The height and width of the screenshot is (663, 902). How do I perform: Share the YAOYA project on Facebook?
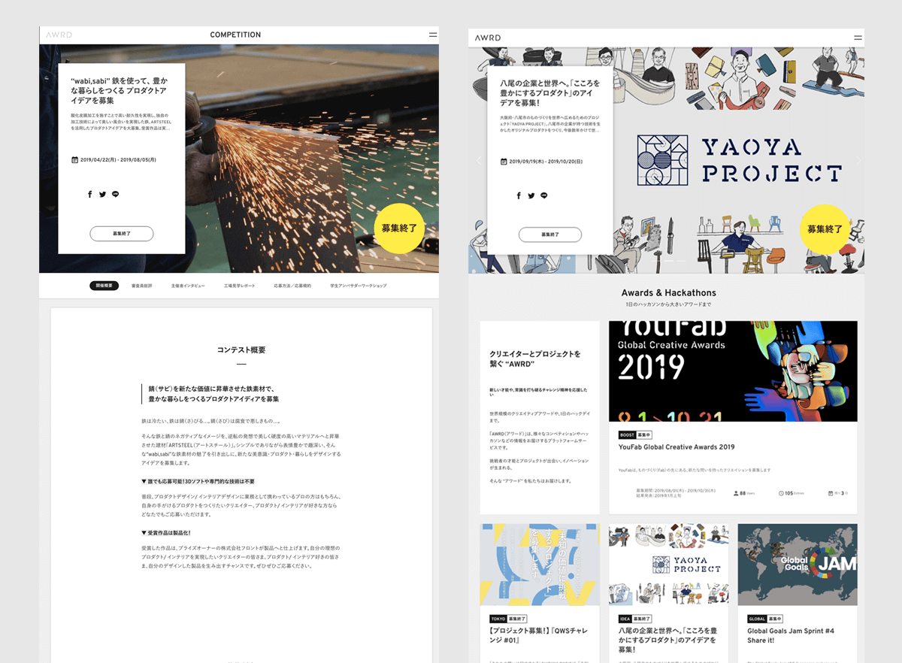pos(519,195)
